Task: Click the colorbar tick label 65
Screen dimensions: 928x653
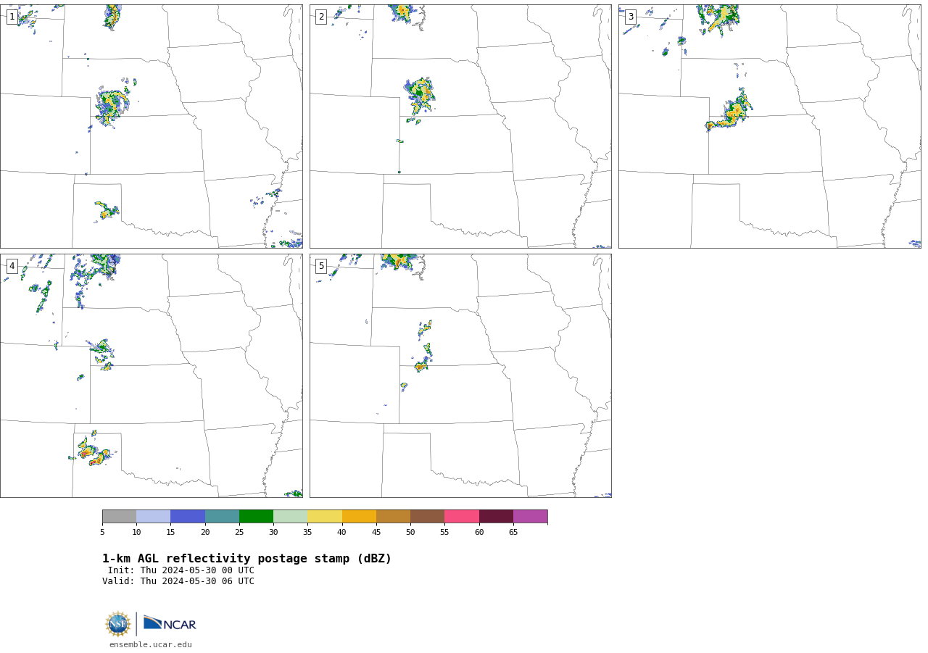Action: [x=513, y=533]
